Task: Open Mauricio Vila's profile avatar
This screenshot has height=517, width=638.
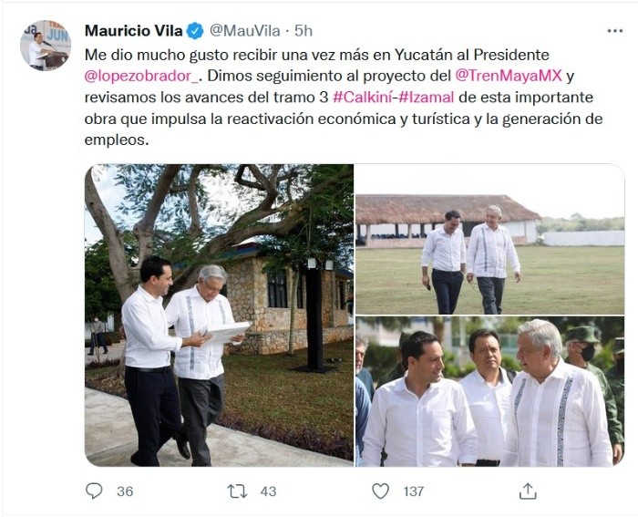Action: [x=46, y=46]
